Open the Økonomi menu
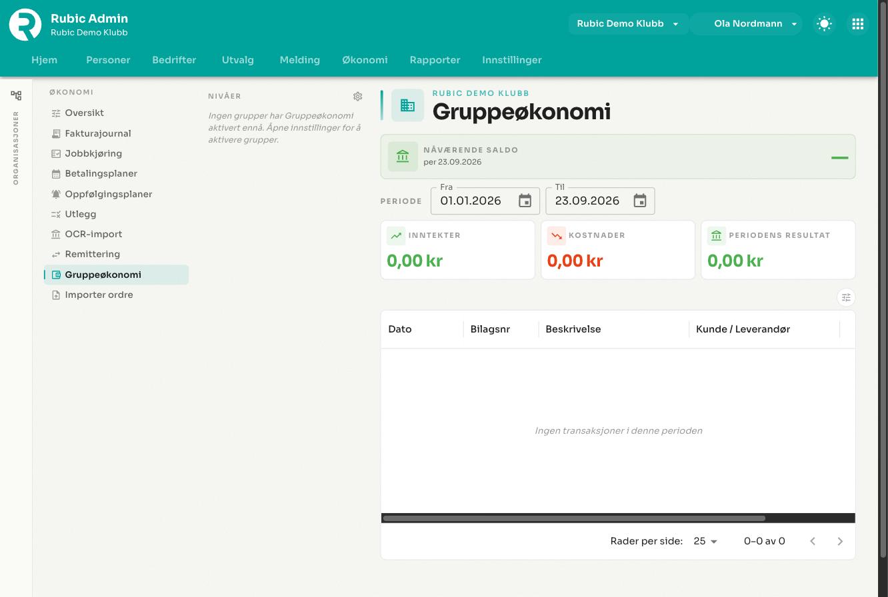 [365, 60]
